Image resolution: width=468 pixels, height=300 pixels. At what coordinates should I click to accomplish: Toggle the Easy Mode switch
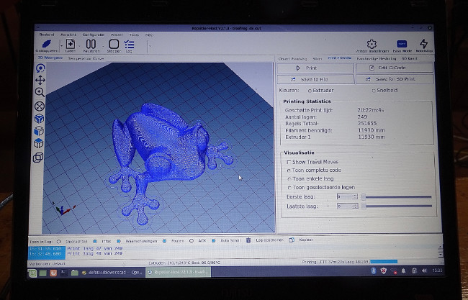click(402, 45)
